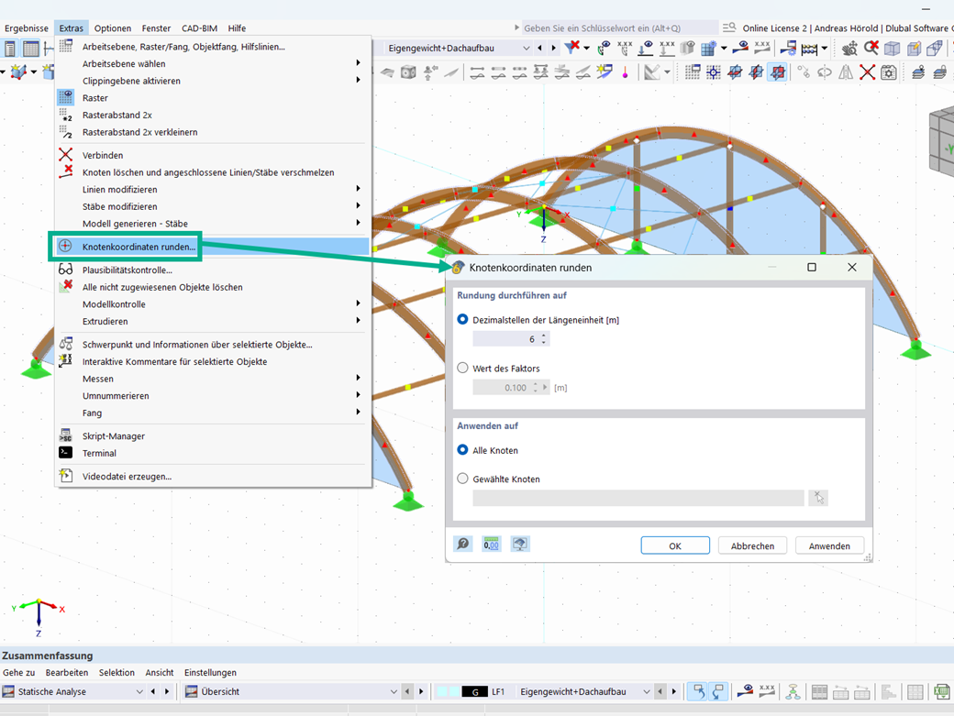Click the keyword search field
The width and height of the screenshot is (954, 716).
pos(619,28)
